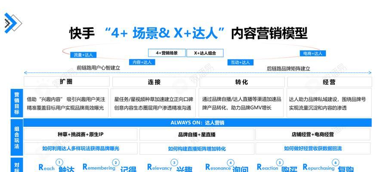Click the 'X+达人组合' box
Viewport: 383px width, 172px height.
pos(205,53)
